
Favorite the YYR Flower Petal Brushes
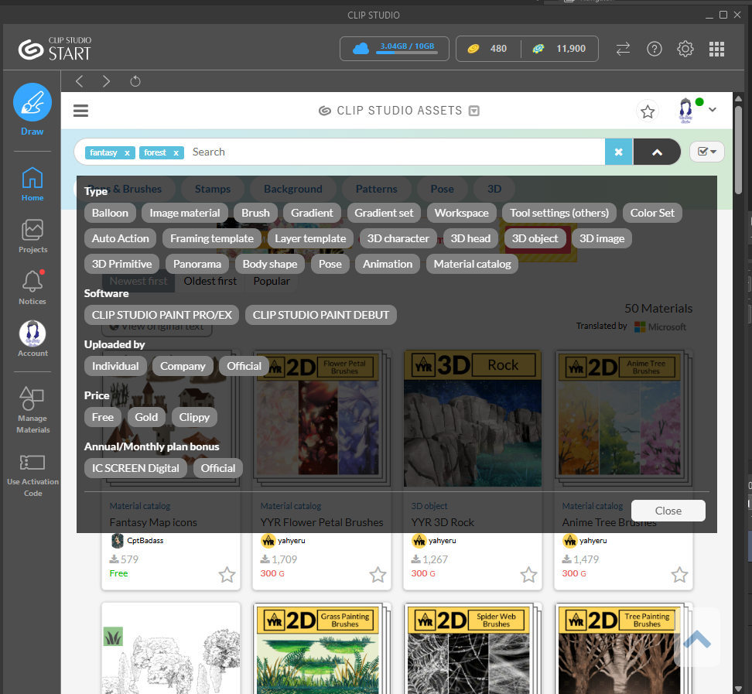378,575
